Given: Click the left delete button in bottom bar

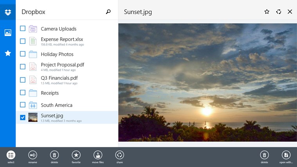Looking at the screenshot, I should coord(54,155).
